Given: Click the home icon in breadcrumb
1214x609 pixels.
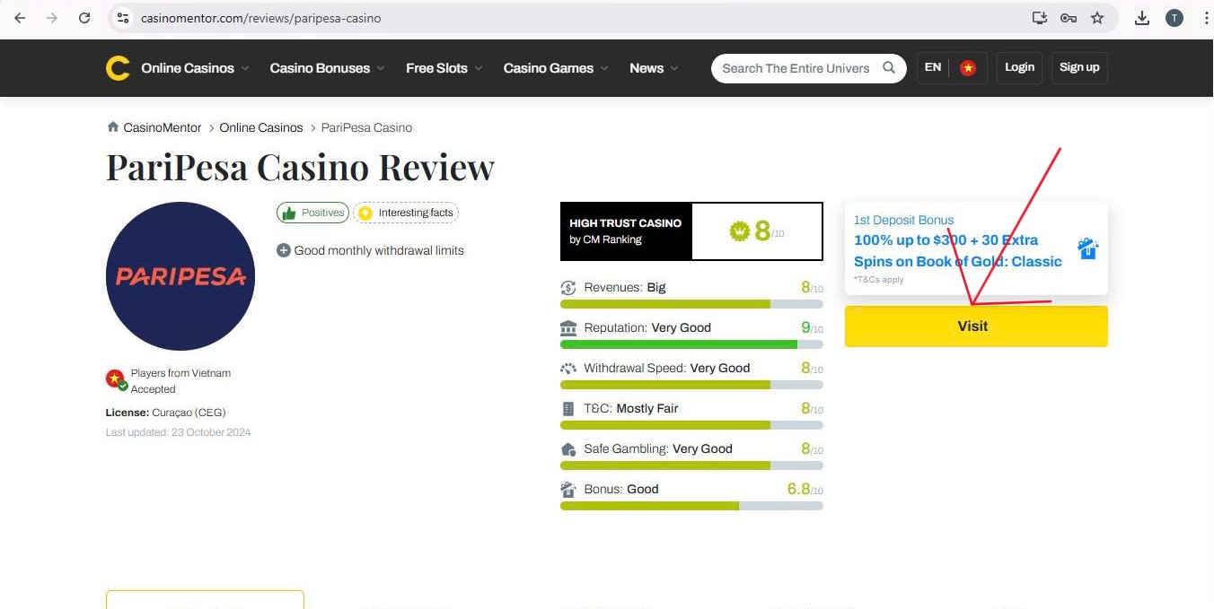Looking at the screenshot, I should pyautogui.click(x=112, y=127).
